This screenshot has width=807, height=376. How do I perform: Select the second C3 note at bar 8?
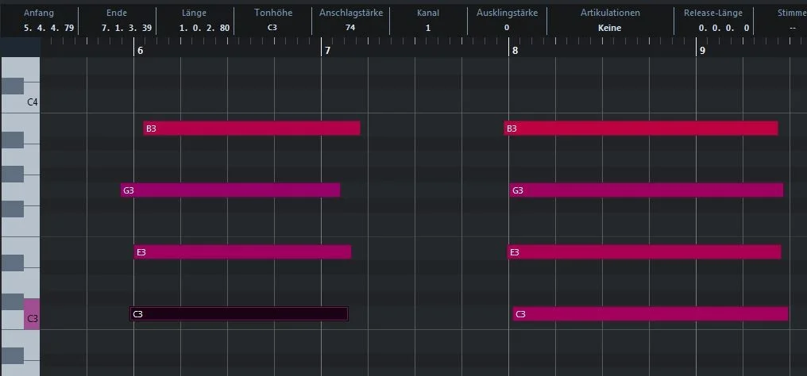click(x=651, y=314)
